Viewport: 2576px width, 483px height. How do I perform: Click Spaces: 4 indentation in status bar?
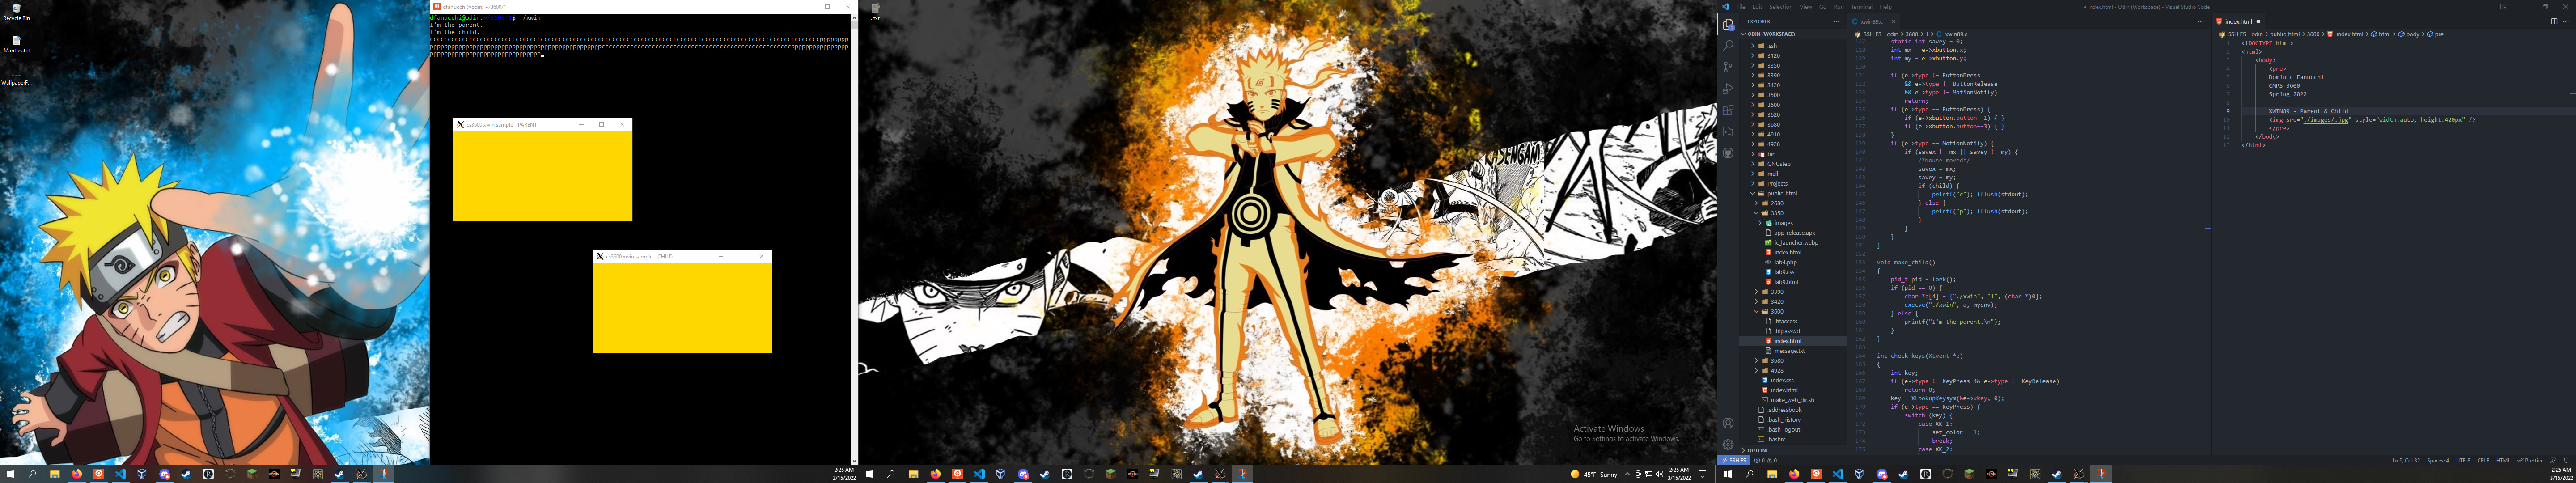point(2438,461)
